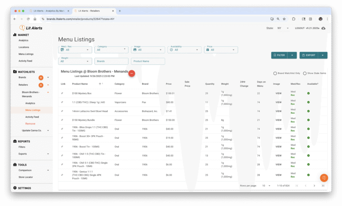
Task: Open the link icon for $100 Mystery Box
Action: (x=62, y=94)
